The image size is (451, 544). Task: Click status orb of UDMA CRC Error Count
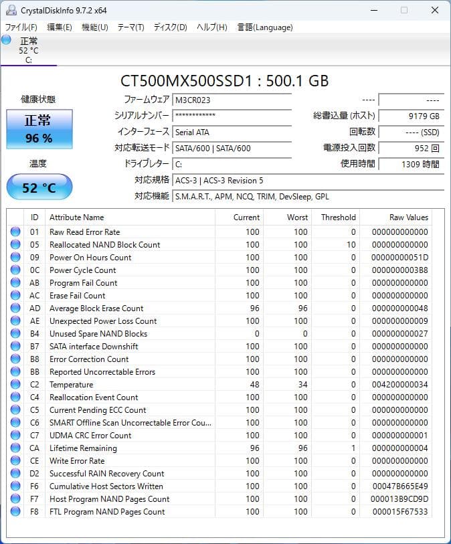15,436
